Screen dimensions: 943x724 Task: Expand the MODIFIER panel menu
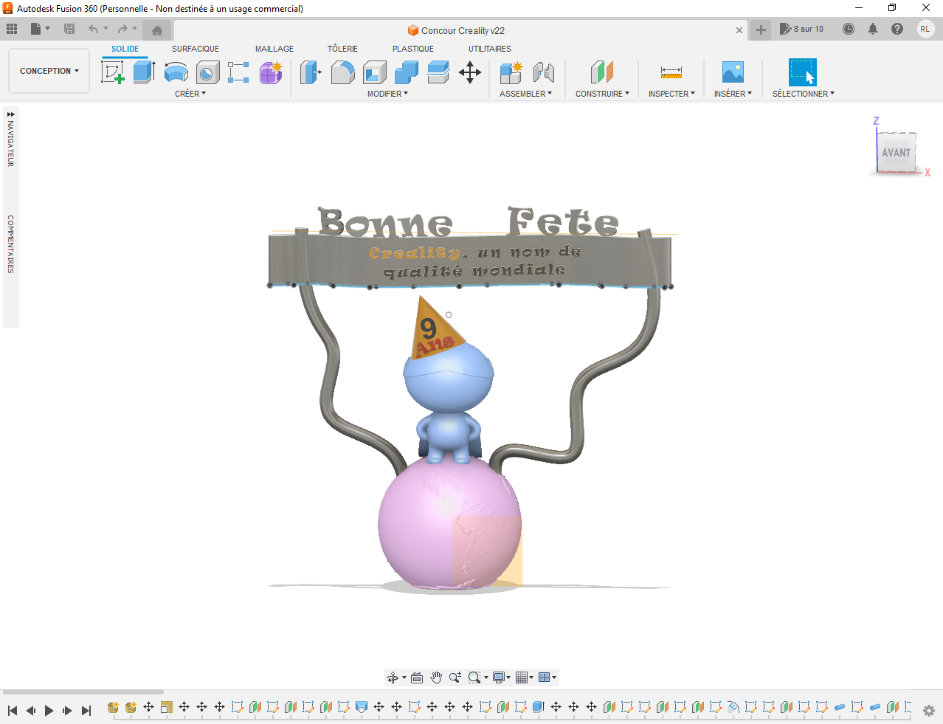click(x=387, y=94)
